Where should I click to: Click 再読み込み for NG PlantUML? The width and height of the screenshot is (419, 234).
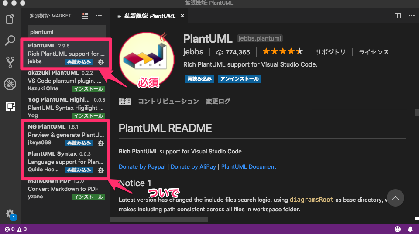79,143
